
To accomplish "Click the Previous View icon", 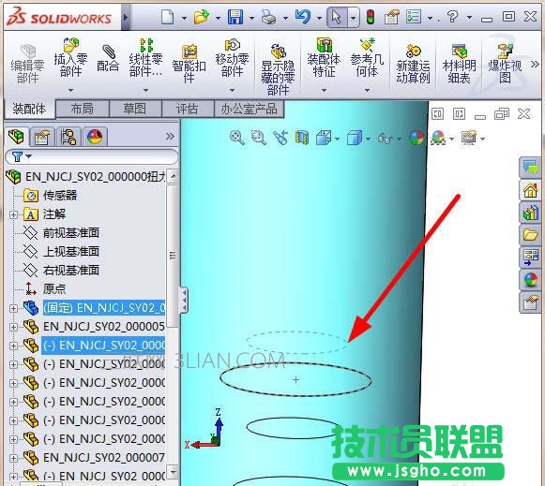I will [280, 138].
